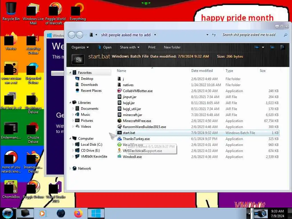Screen dimensions: 292x219
Task: Open the view options dropdown arrow
Action: [263, 47]
